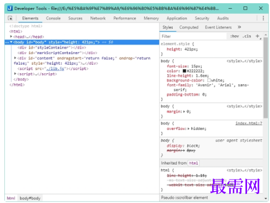
Task: Open style source link beside margin rule
Action: click(244, 106)
